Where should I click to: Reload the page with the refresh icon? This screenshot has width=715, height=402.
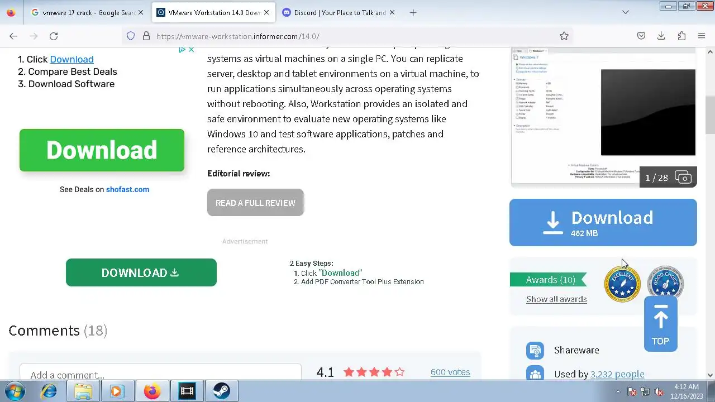[54, 36]
